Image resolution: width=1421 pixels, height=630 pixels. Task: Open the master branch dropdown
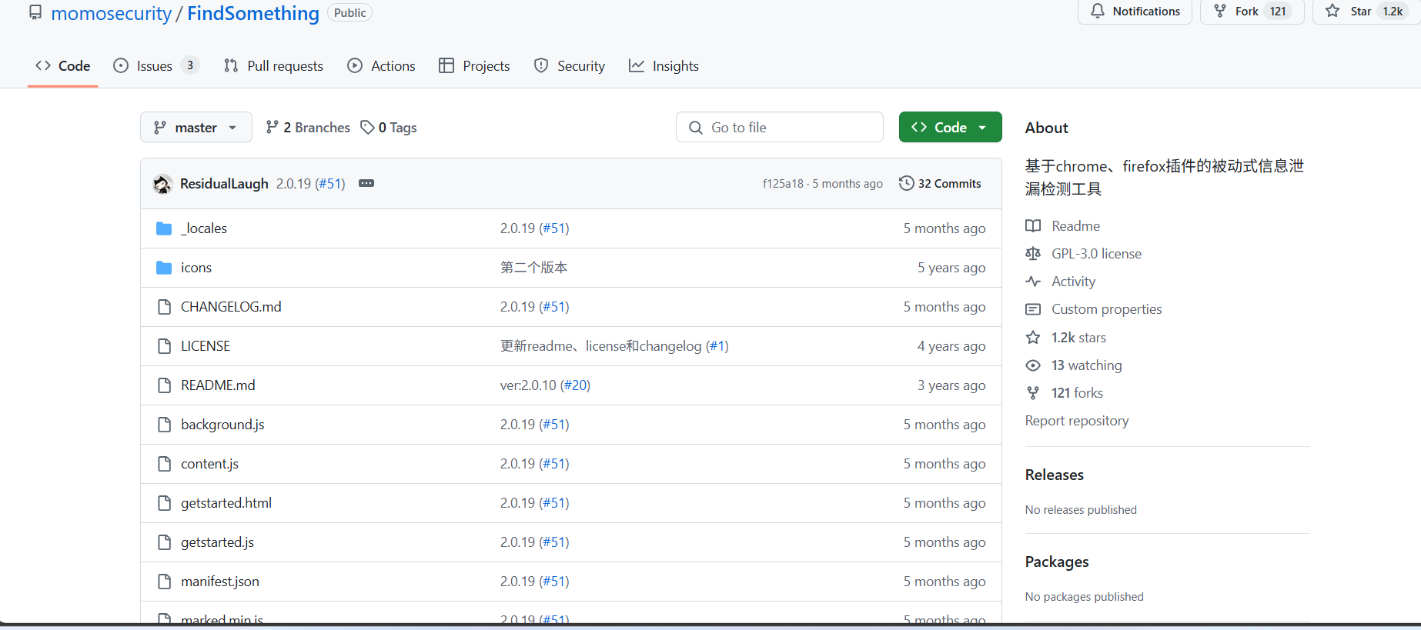(x=196, y=128)
